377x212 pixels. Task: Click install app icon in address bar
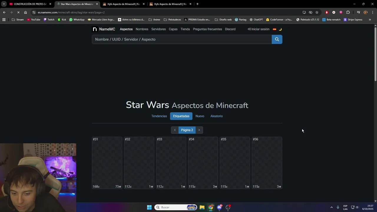(304, 12)
